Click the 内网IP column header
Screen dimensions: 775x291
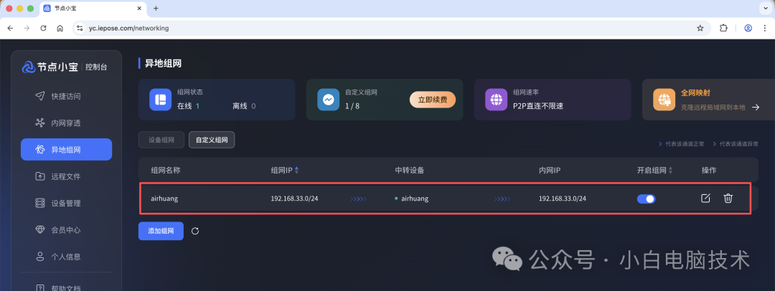point(550,171)
